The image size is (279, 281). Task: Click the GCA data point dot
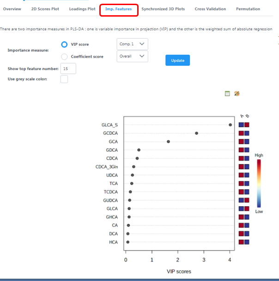(168, 142)
